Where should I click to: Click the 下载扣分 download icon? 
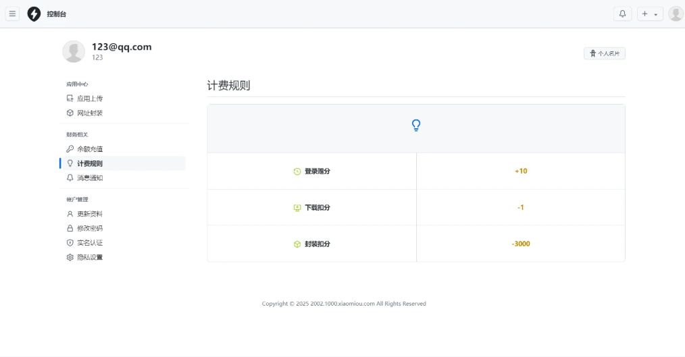[297, 208]
